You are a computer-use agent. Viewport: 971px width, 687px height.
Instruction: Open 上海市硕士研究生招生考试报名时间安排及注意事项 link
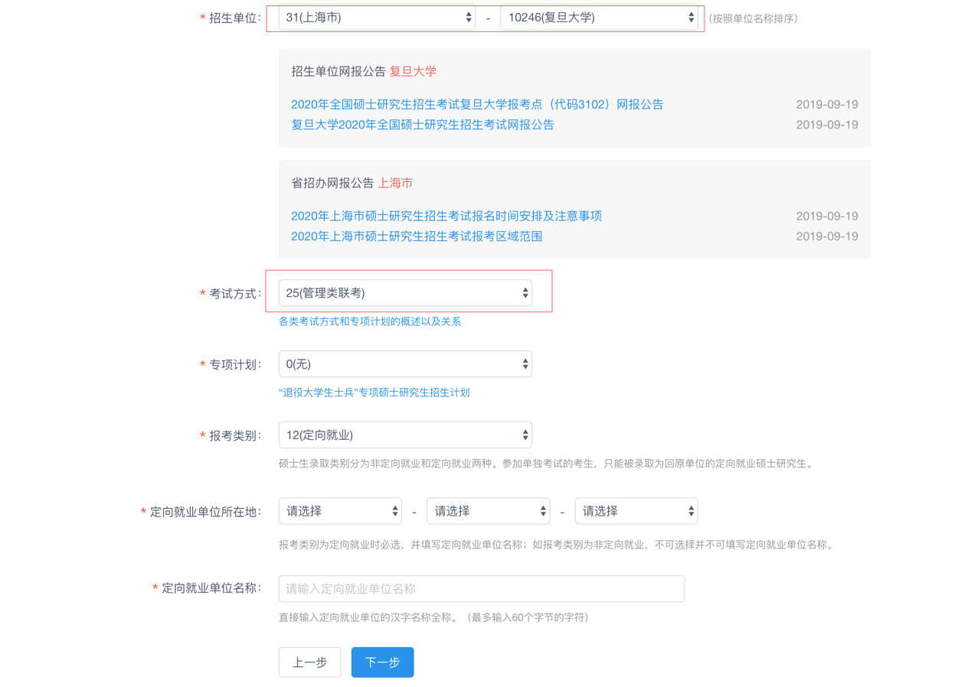click(446, 217)
